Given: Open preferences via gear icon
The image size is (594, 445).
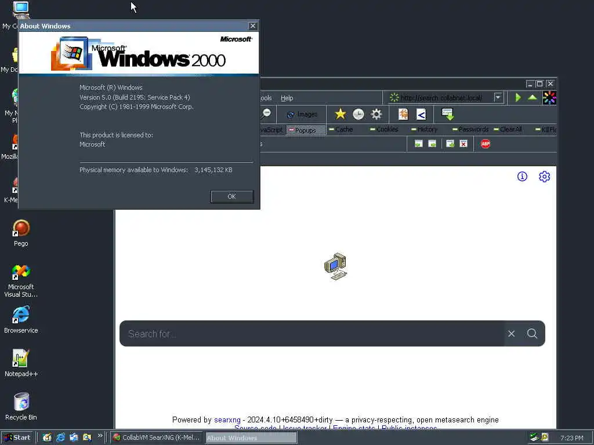Looking at the screenshot, I should pos(376,114).
